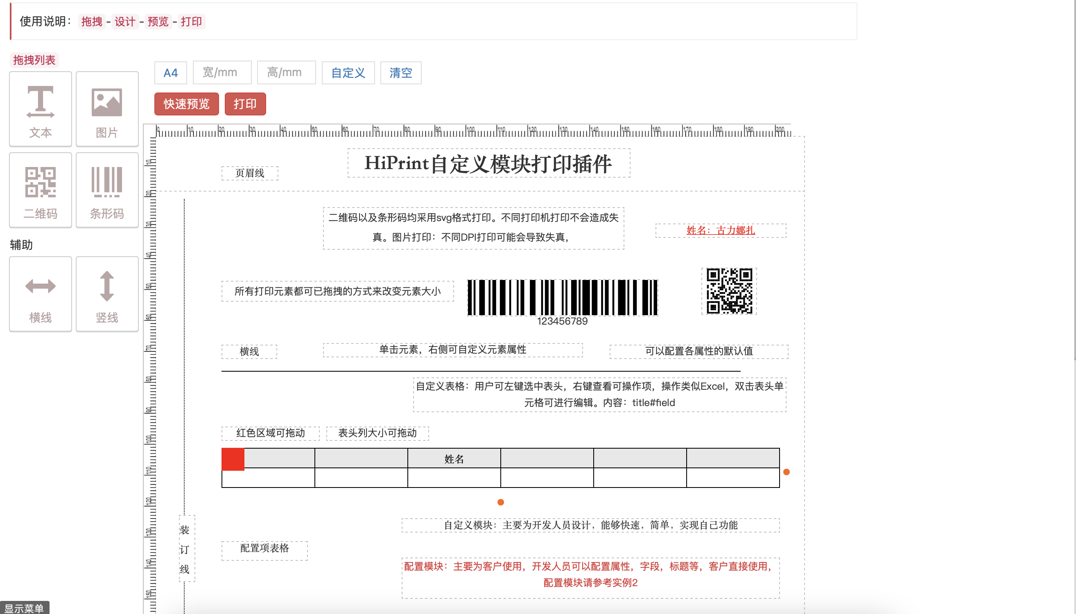
Task: Select the 表头列大小可拖动 text element
Action: coord(378,433)
